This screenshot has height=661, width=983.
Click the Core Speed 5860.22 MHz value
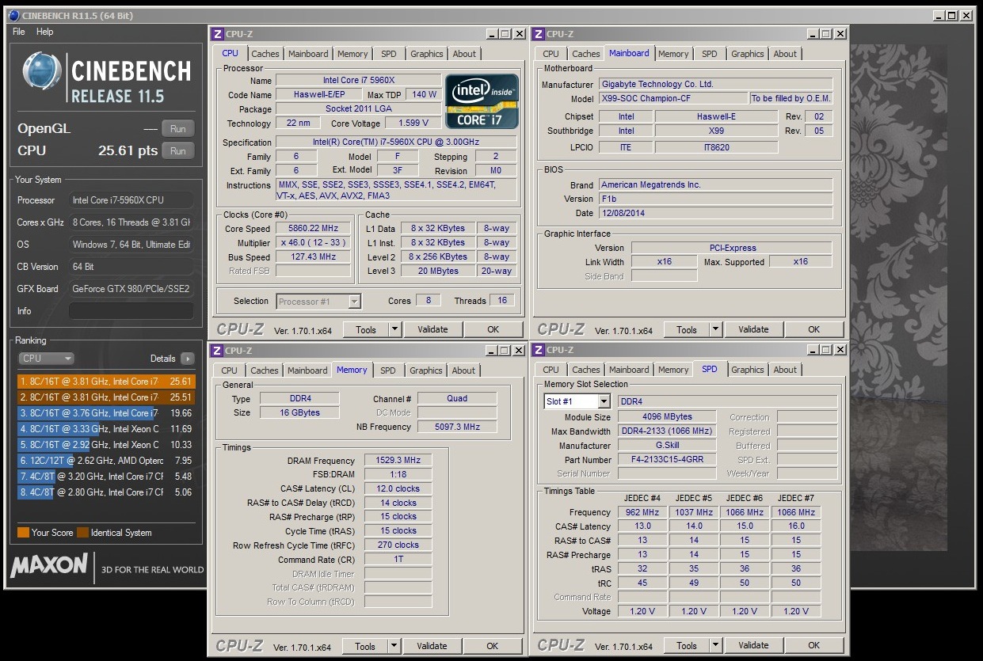314,229
